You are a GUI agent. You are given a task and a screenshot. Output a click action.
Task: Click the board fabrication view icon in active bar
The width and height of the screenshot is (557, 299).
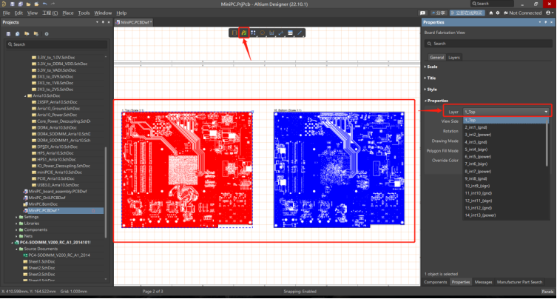(244, 33)
